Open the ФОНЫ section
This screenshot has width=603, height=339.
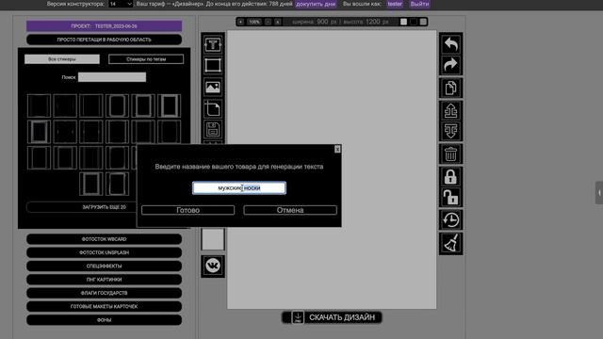point(105,320)
